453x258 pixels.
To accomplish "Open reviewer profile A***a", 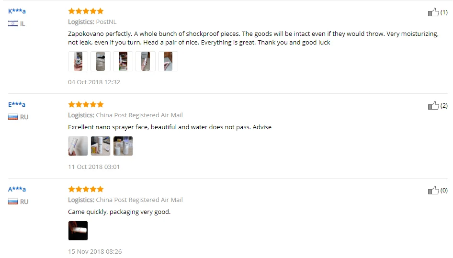I will (17, 189).
